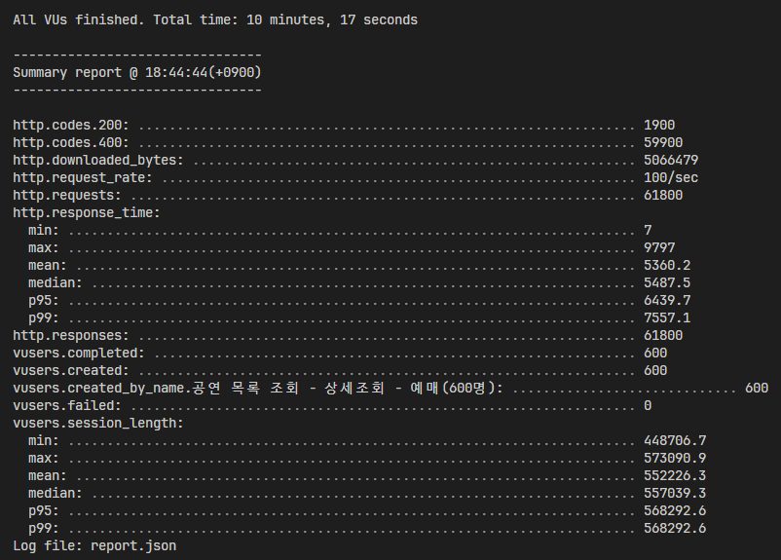This screenshot has width=781, height=560.
Task: Click the session length max value 573090.9
Action: (675, 458)
